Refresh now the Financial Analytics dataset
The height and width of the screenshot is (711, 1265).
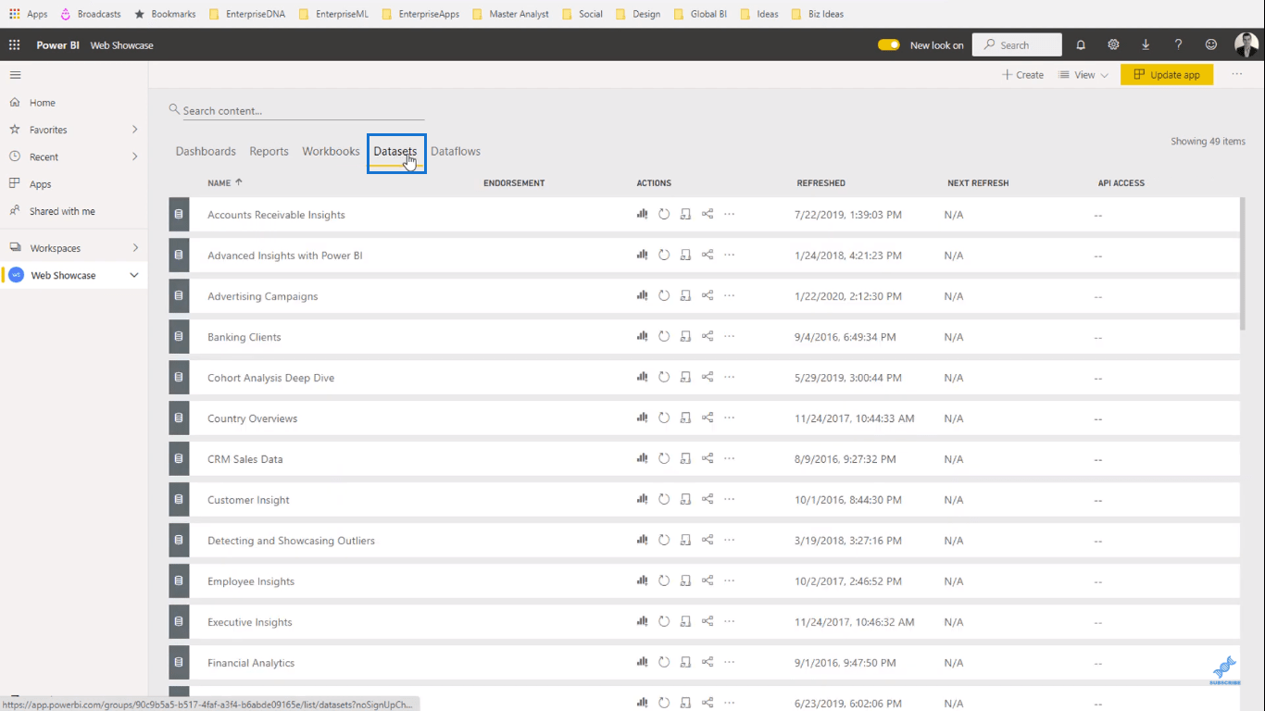coord(664,663)
